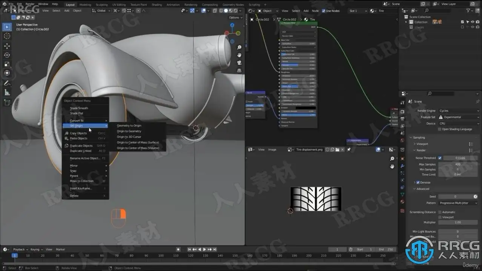
Task: Toggle Noise Threshold checkbox
Action: (x=440, y=158)
